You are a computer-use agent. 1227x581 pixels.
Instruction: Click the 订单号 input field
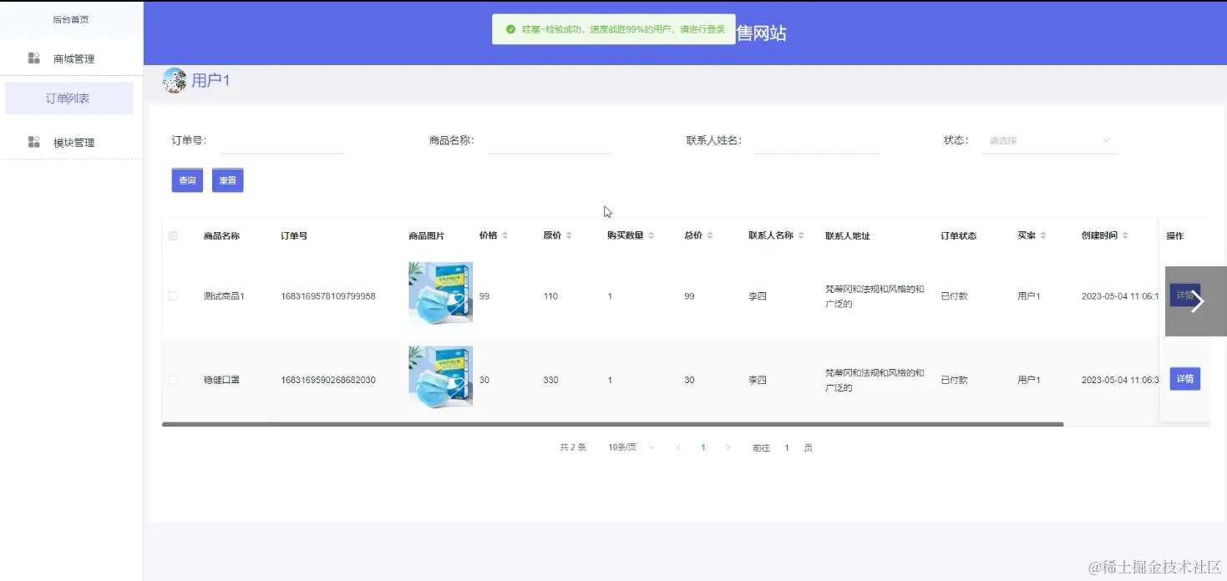(282, 140)
